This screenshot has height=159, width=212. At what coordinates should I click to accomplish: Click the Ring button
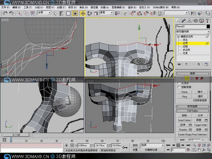pyautogui.click(x=184, y=96)
